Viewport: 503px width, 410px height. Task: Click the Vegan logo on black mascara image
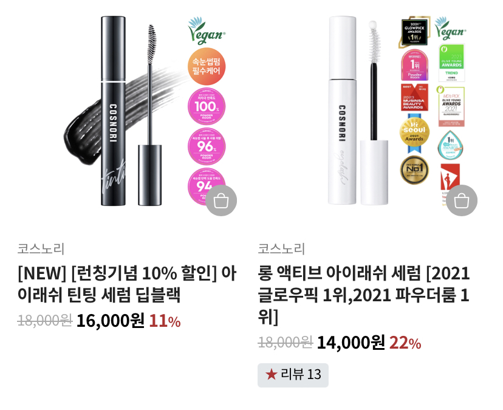207,31
